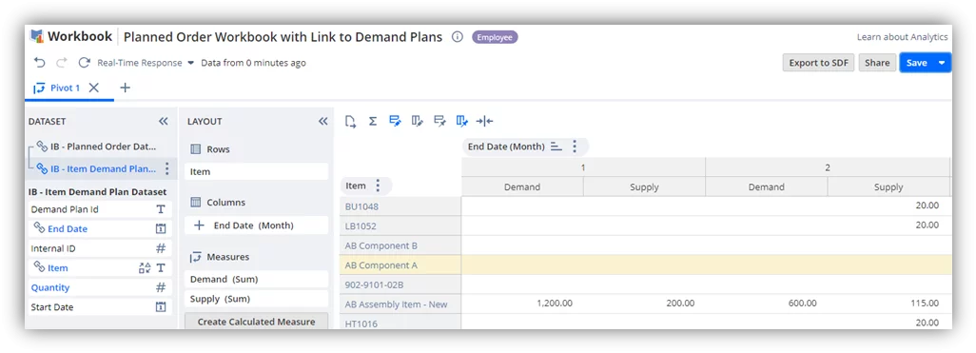Image resolution: width=976 pixels, height=353 pixels.
Task: Click the edit columns pencil icon
Action: click(417, 121)
